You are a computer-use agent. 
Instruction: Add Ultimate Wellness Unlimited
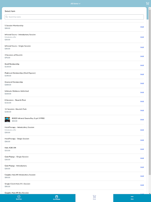(142, 92)
